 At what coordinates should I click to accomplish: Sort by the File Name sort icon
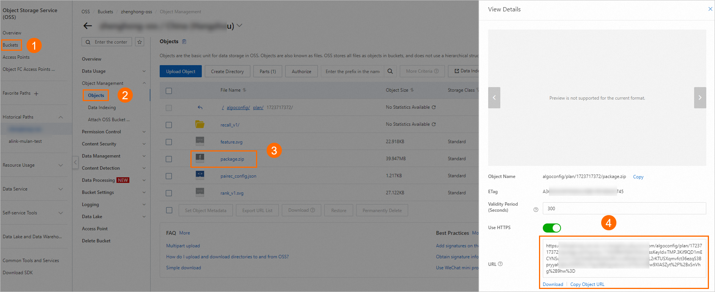(244, 90)
